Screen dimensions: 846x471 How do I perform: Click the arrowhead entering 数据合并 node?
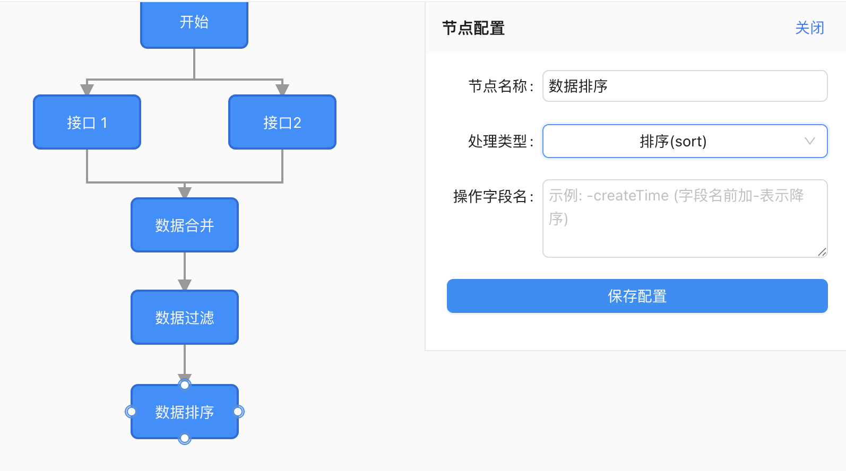pyautogui.click(x=185, y=192)
